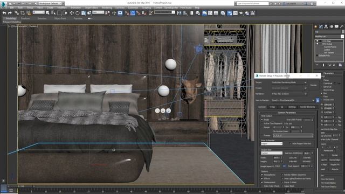Open the Help menu
345x194 pixels.
pyautogui.click(x=197, y=8)
